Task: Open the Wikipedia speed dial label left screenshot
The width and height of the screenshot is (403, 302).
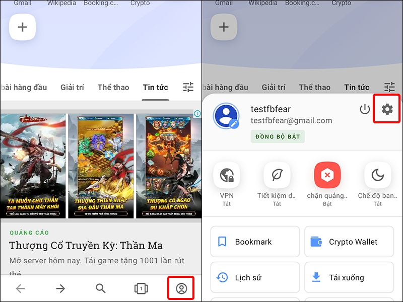Action: (x=61, y=3)
